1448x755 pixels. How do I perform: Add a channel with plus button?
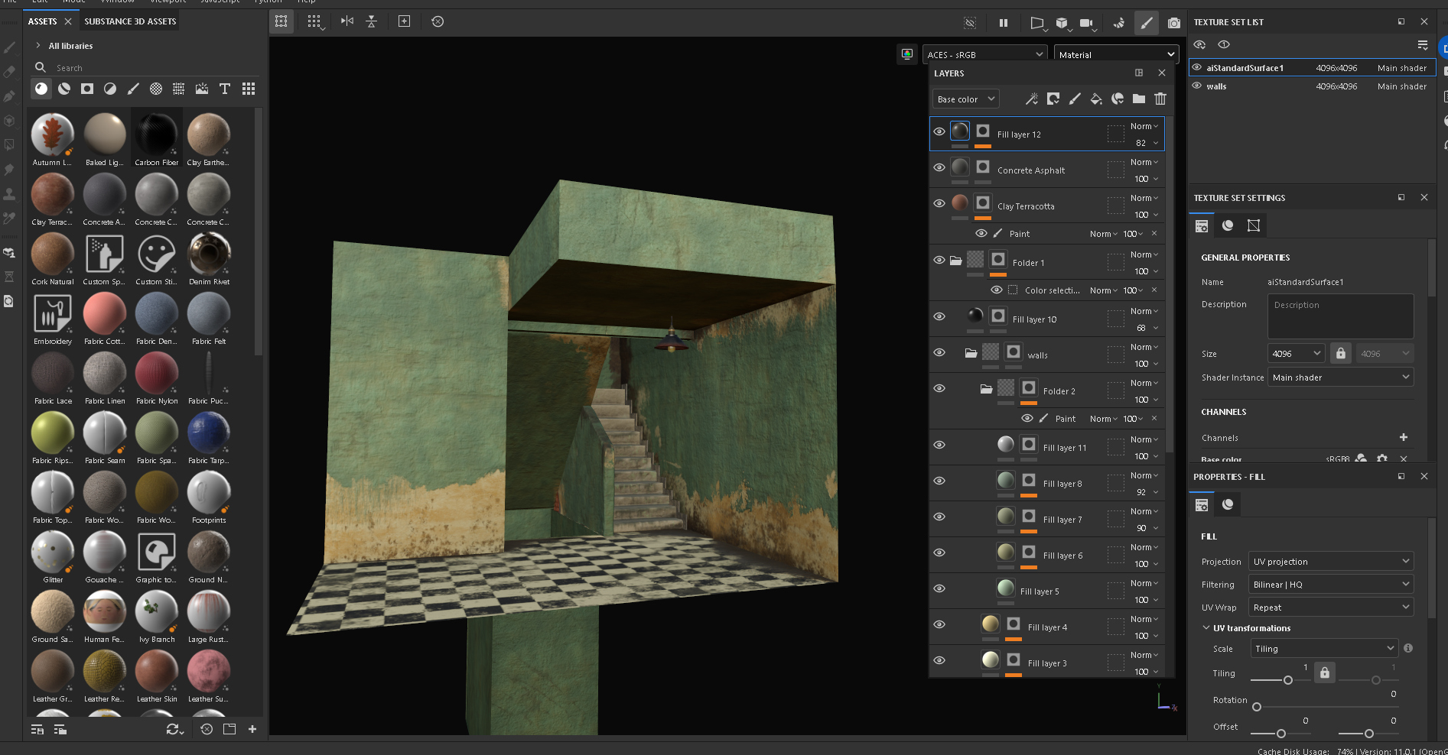(x=1404, y=437)
